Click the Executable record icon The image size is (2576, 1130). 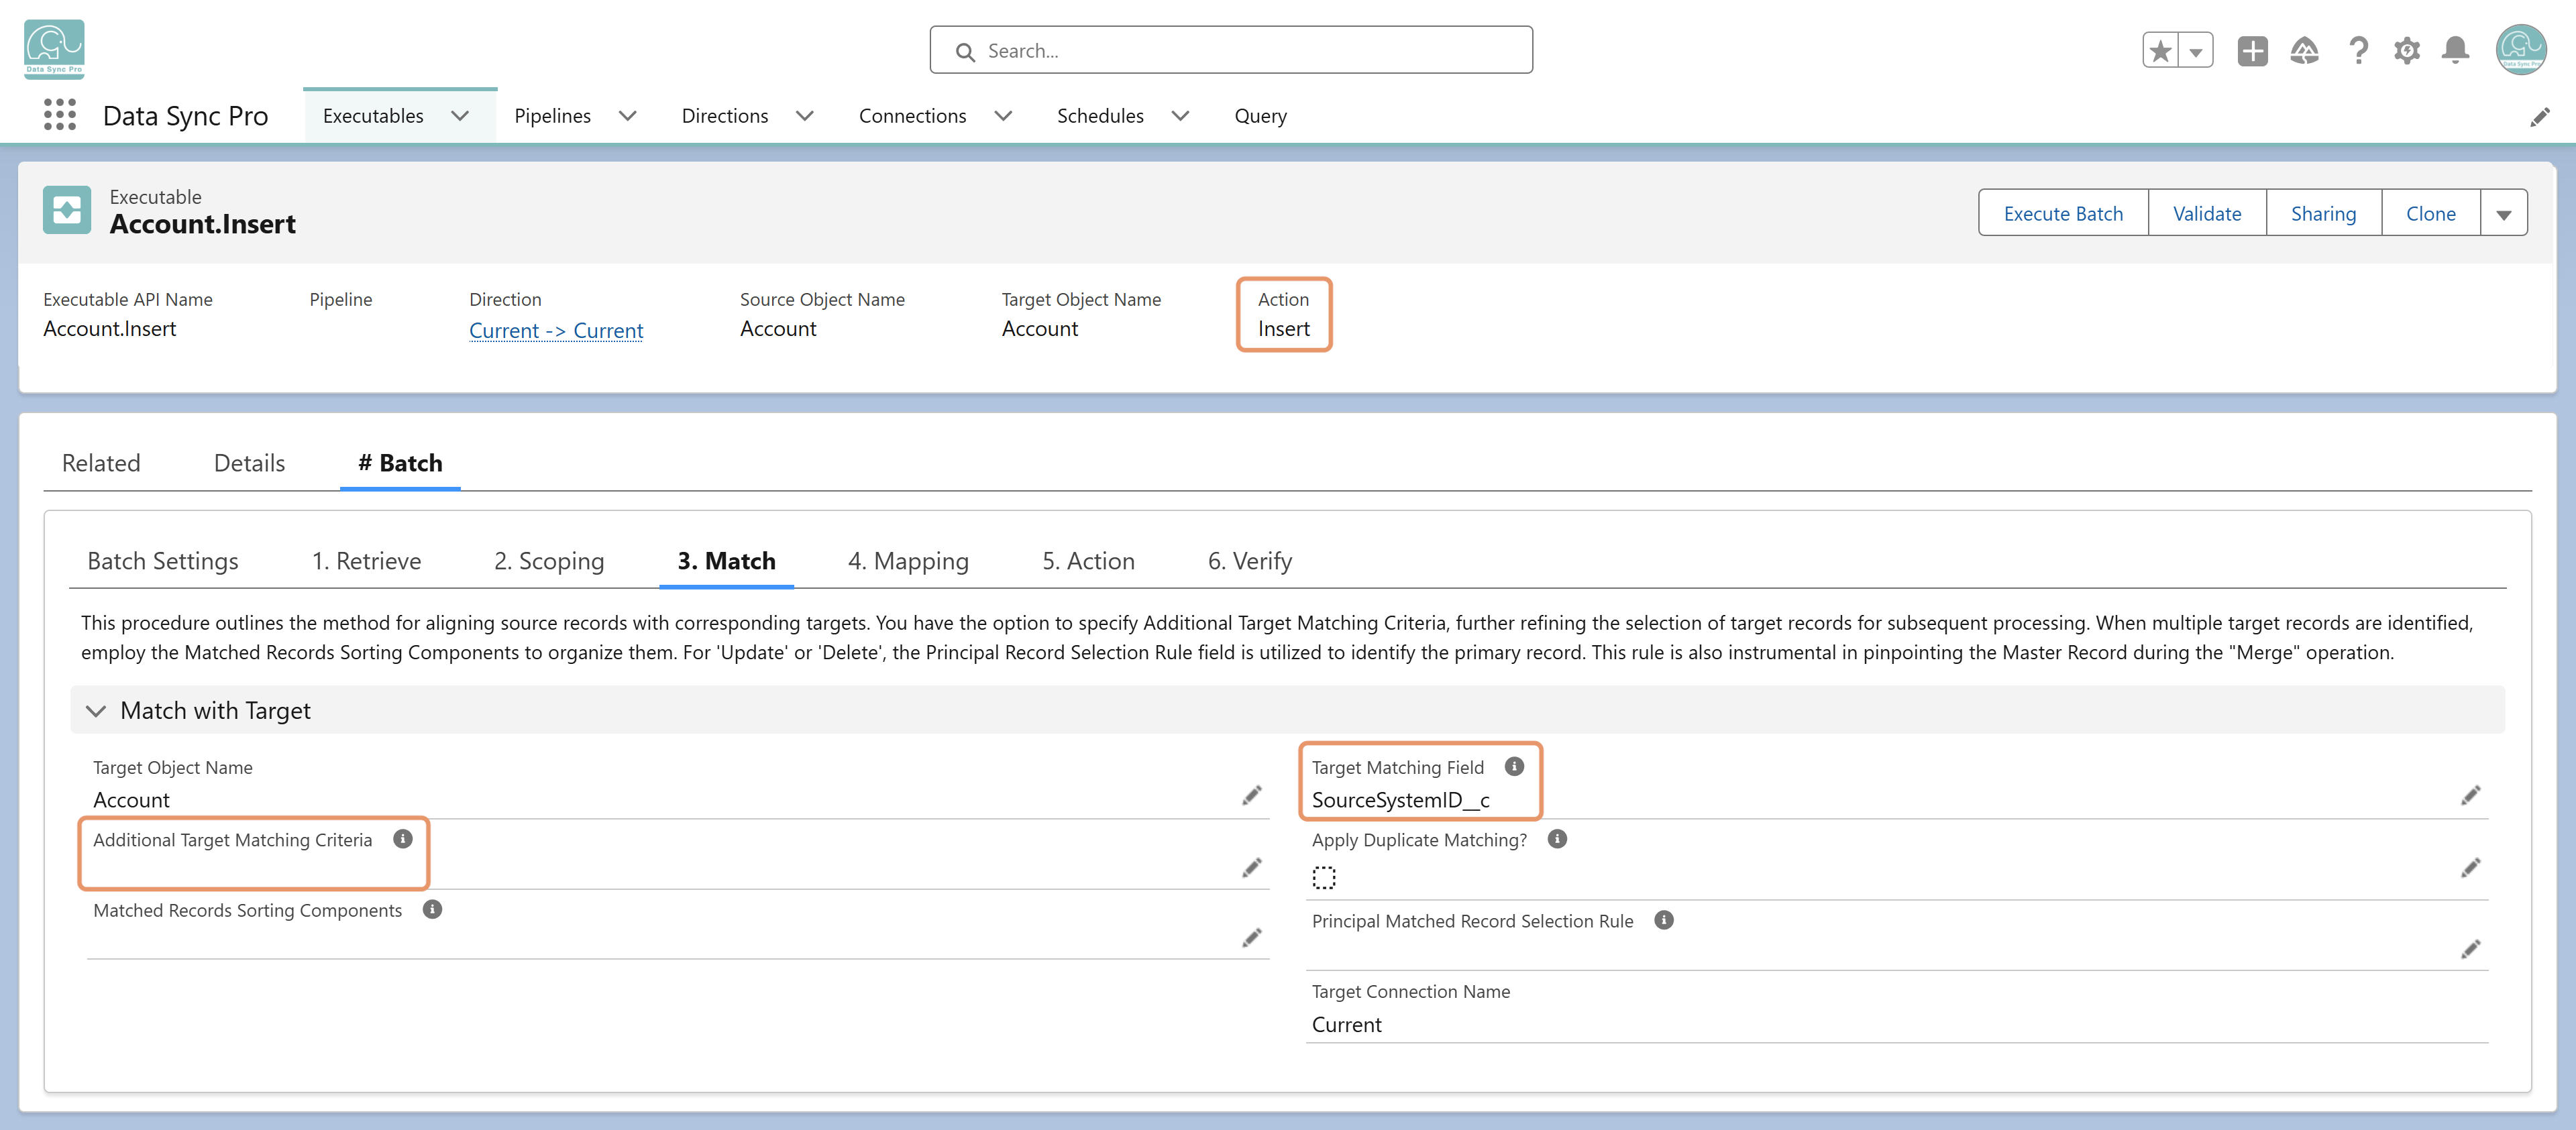pyautogui.click(x=67, y=210)
